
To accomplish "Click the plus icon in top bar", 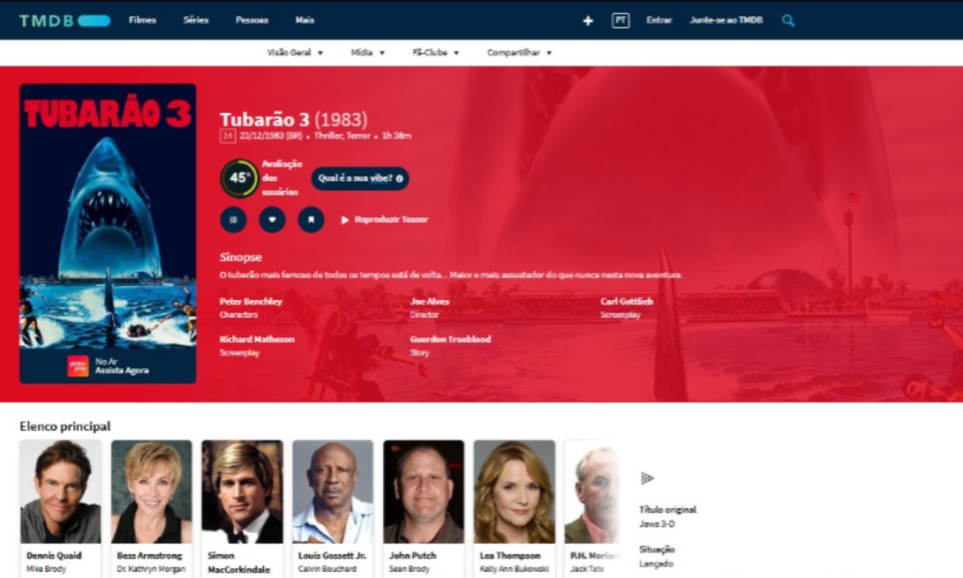I will point(588,20).
